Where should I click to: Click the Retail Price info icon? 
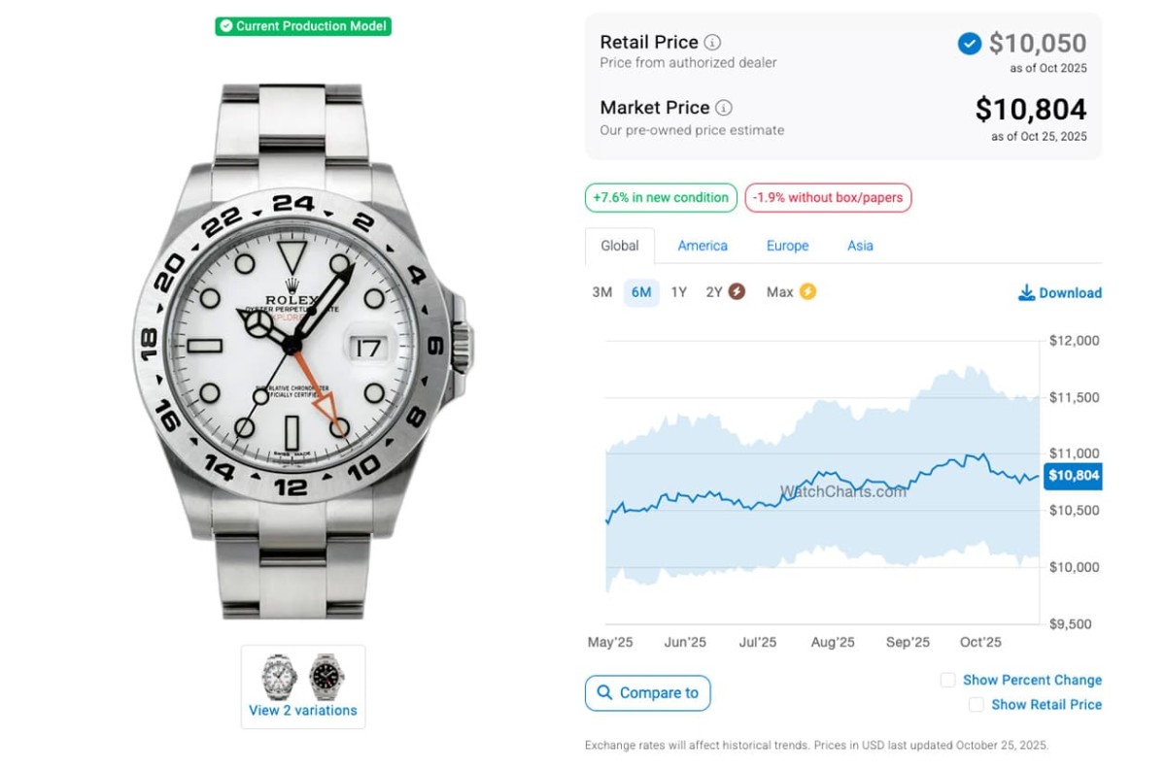[712, 43]
